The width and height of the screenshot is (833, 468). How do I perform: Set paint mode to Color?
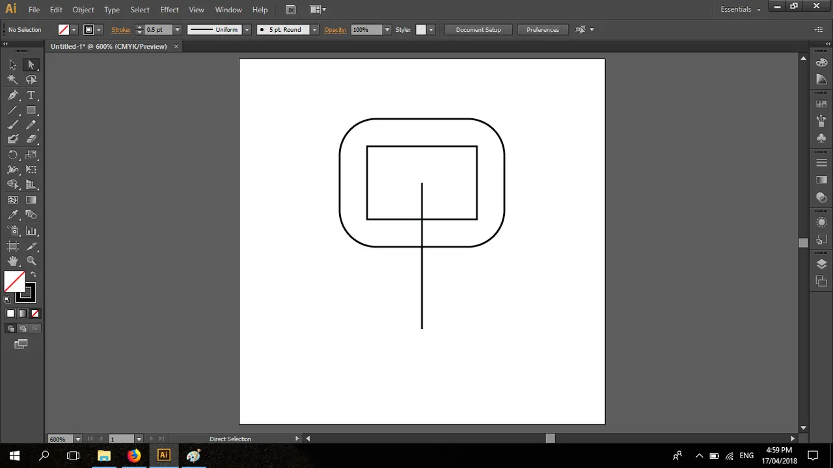click(10, 313)
